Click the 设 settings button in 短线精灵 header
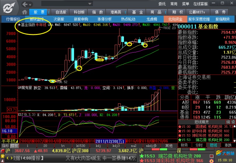 [233, 122]
